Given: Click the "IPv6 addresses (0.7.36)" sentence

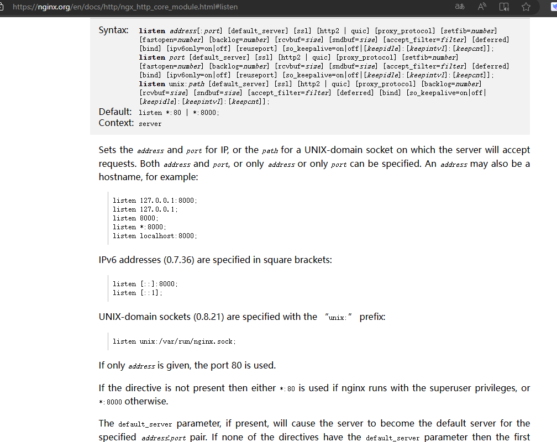Looking at the screenshot, I should click(x=216, y=260).
